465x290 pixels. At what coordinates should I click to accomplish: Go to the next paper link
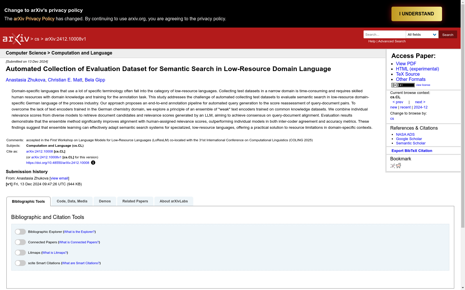point(420,102)
